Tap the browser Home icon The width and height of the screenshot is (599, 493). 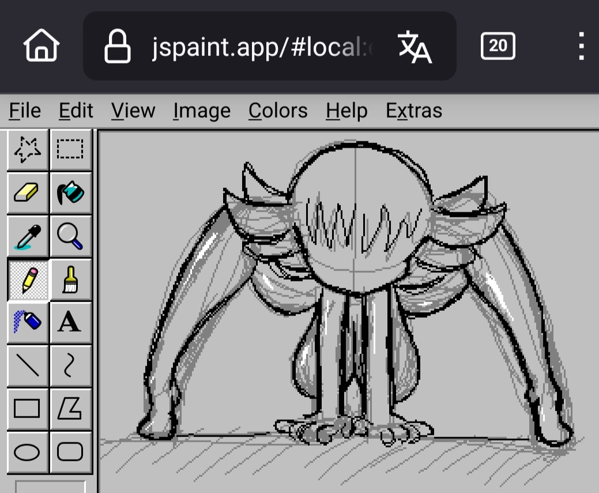[x=42, y=46]
